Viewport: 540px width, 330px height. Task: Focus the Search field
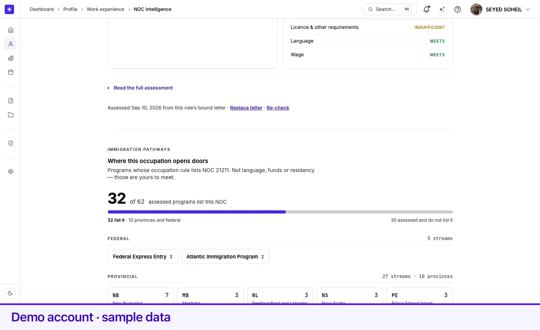click(x=390, y=9)
